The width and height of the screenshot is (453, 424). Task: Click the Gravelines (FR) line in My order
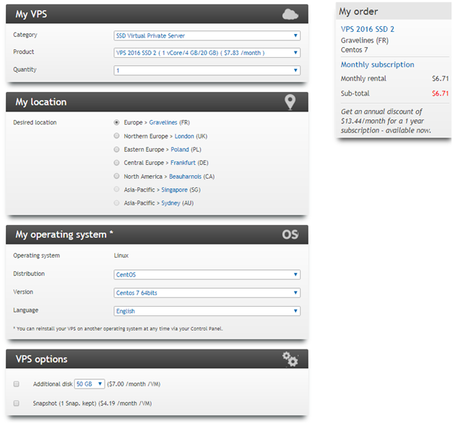(x=365, y=41)
